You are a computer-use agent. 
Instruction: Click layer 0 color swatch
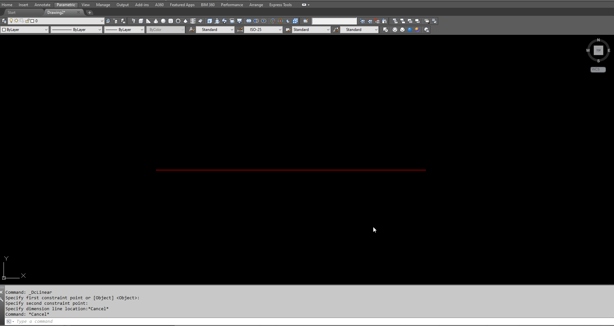(x=32, y=21)
